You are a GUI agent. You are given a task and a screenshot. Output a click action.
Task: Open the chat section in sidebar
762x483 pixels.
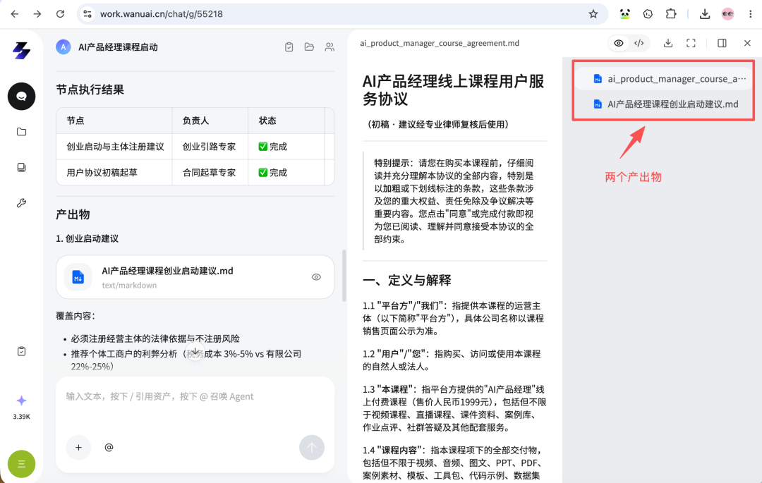click(x=21, y=96)
